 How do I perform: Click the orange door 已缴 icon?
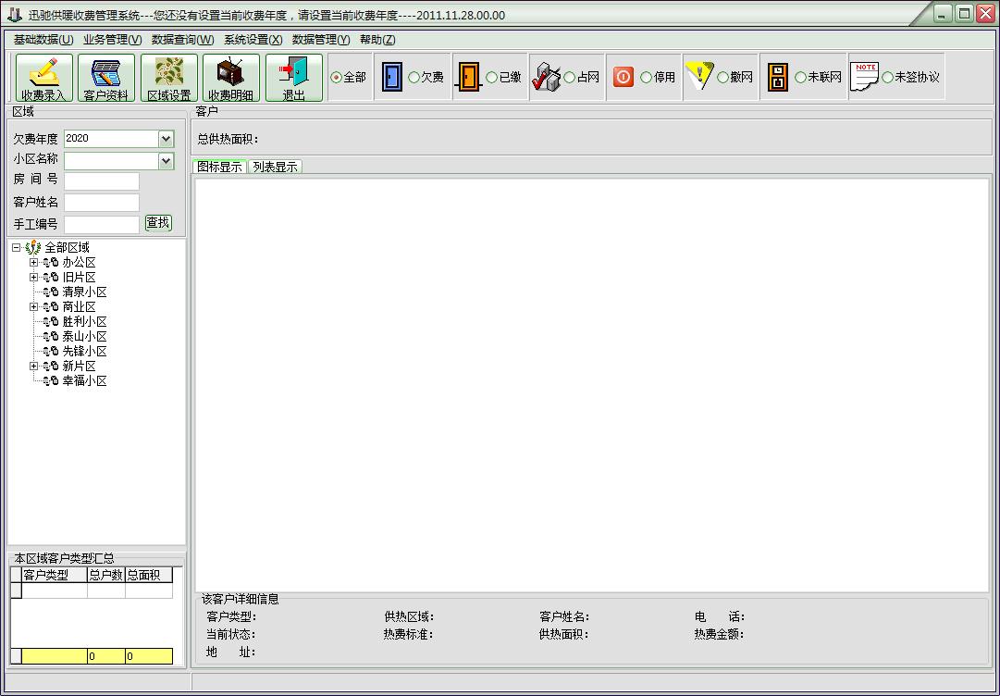469,77
